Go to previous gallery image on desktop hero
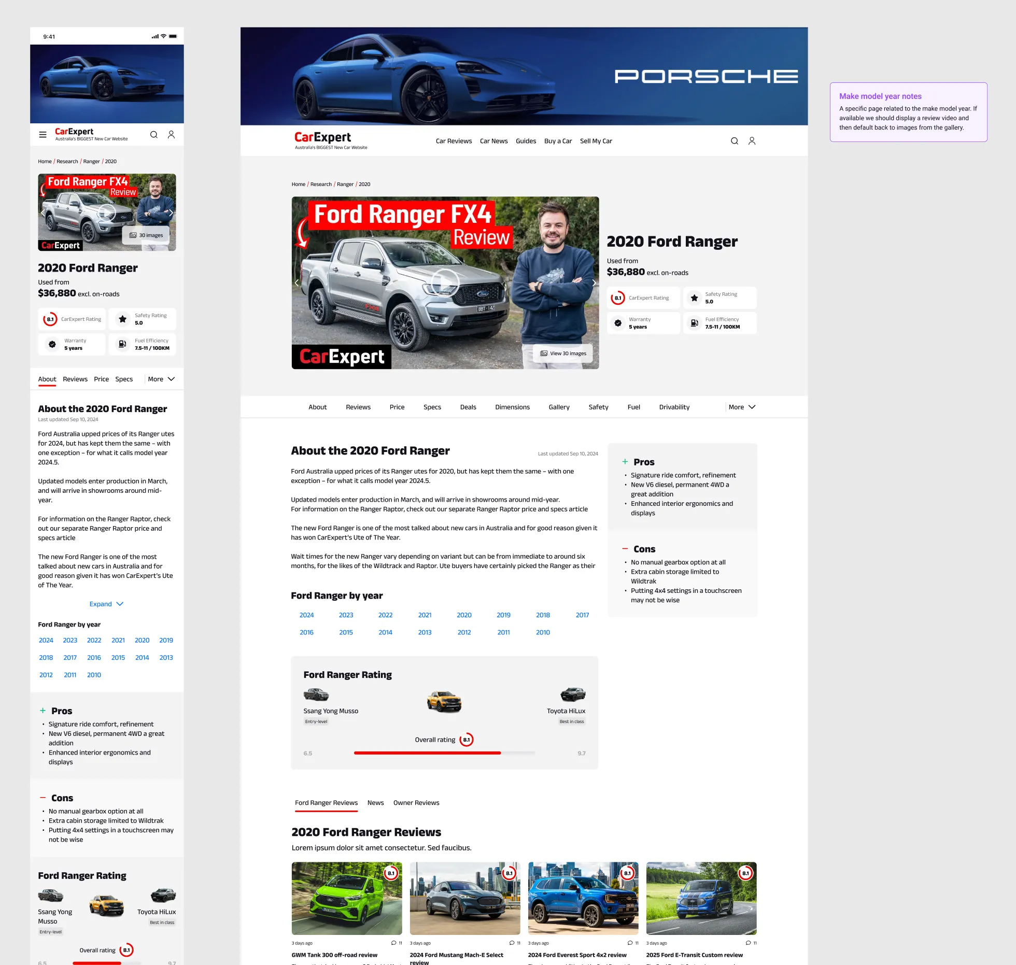Image resolution: width=1016 pixels, height=965 pixels. [297, 283]
